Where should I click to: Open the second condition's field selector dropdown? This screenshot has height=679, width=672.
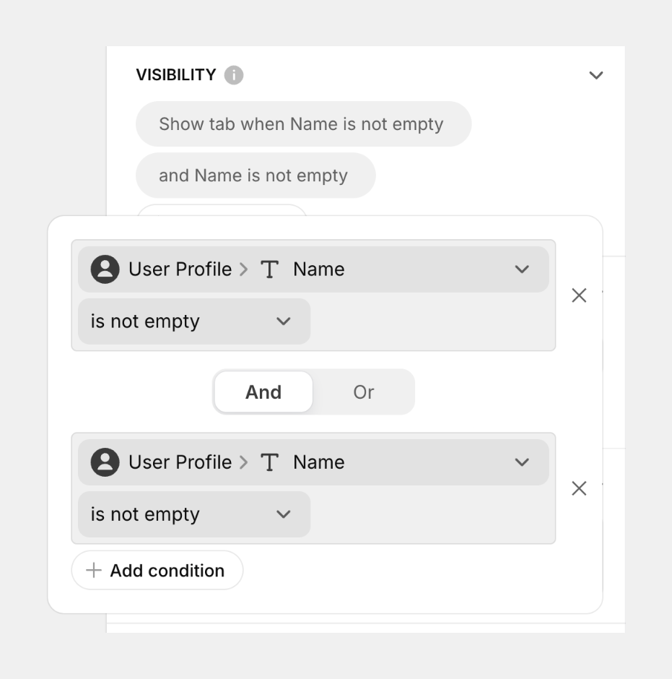tap(522, 462)
